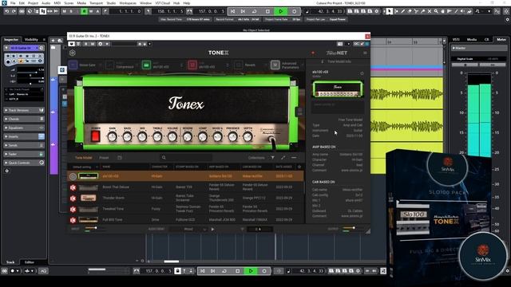Expand the Quick Controls inspector section
The width and height of the screenshot is (511, 287).
tap(24, 163)
